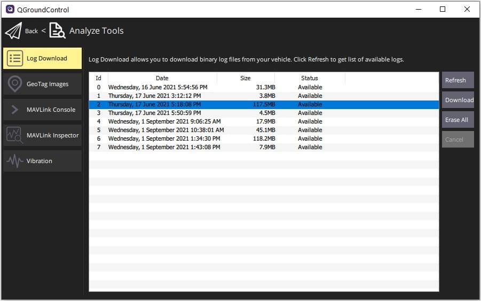This screenshot has width=481, height=301.
Task: Click the Size column header
Action: point(245,78)
